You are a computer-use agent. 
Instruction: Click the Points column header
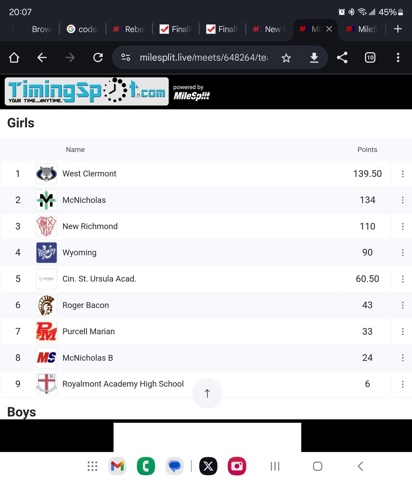[367, 150]
